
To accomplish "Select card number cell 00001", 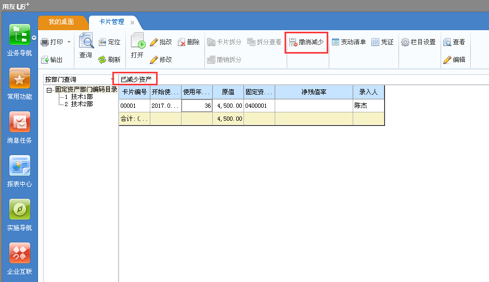I will [134, 106].
